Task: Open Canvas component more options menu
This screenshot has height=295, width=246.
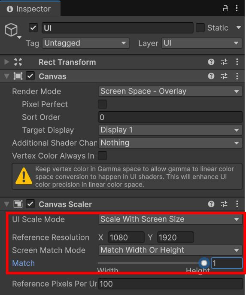Action: (237, 76)
